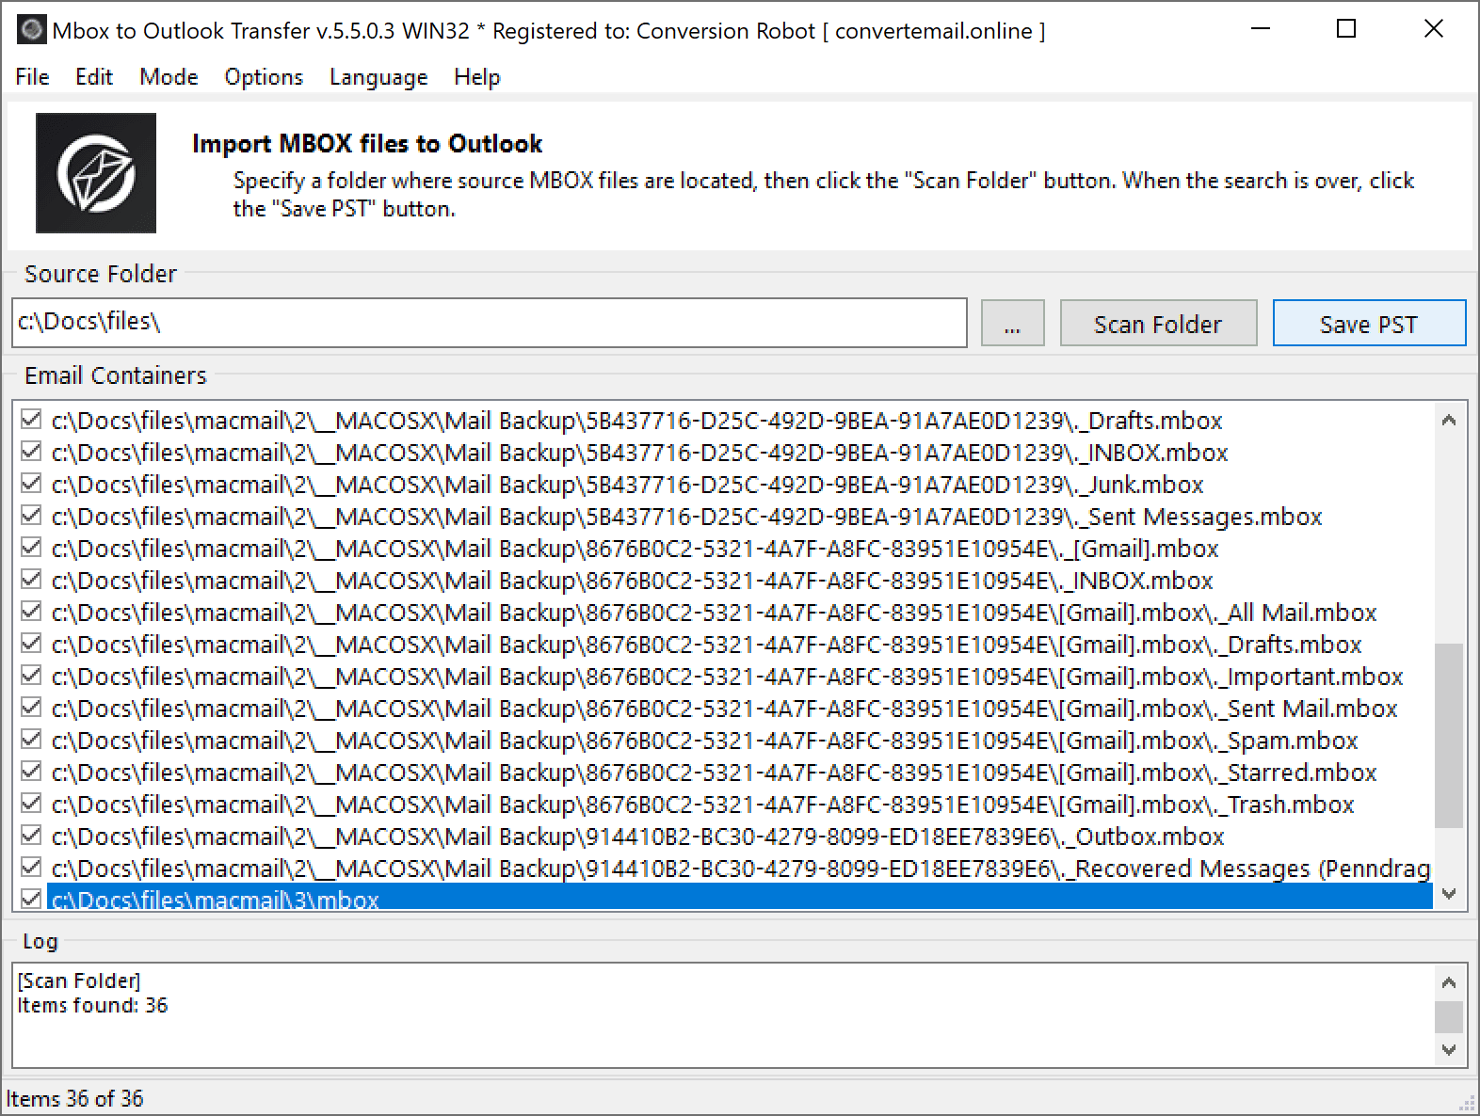The width and height of the screenshot is (1480, 1116).
Task: Open the File menu
Action: point(32,77)
